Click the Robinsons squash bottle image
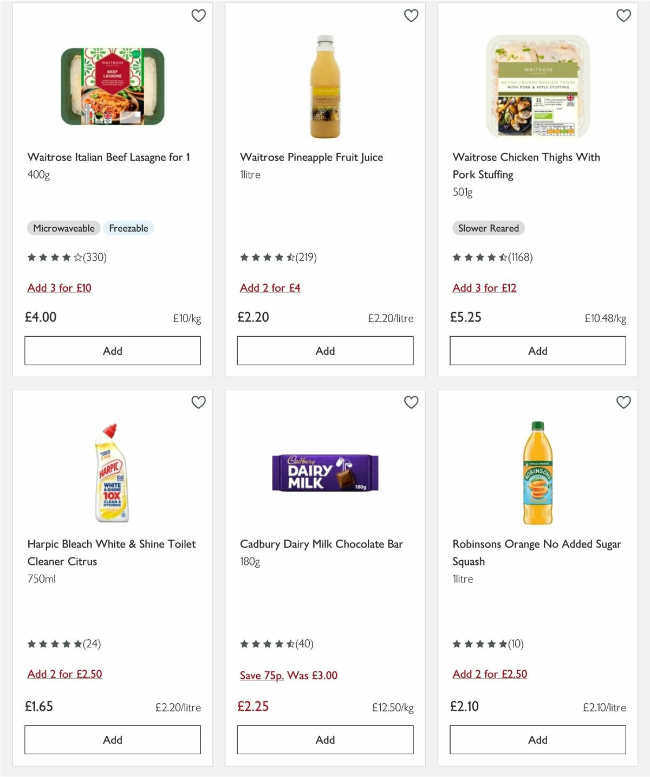 [x=537, y=471]
